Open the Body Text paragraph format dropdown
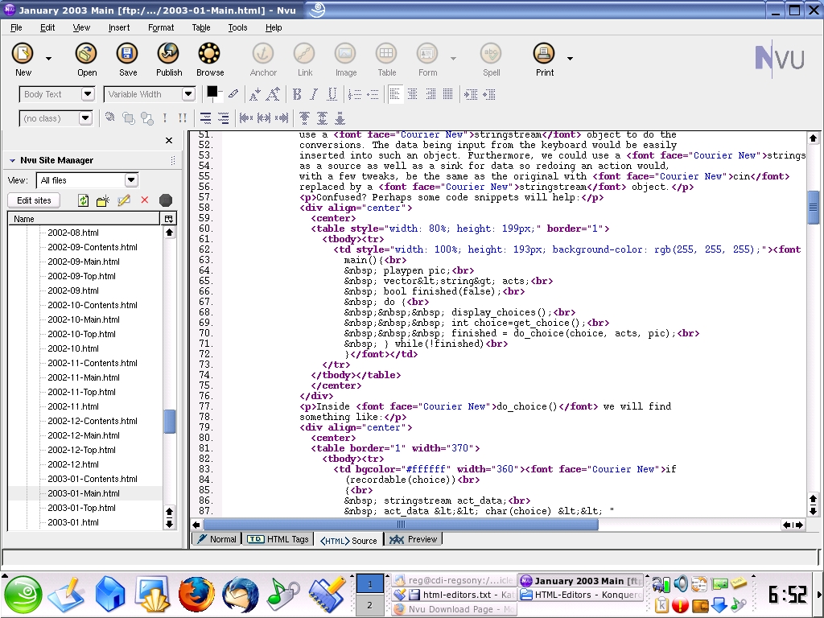The width and height of the screenshot is (824, 618). [88, 95]
